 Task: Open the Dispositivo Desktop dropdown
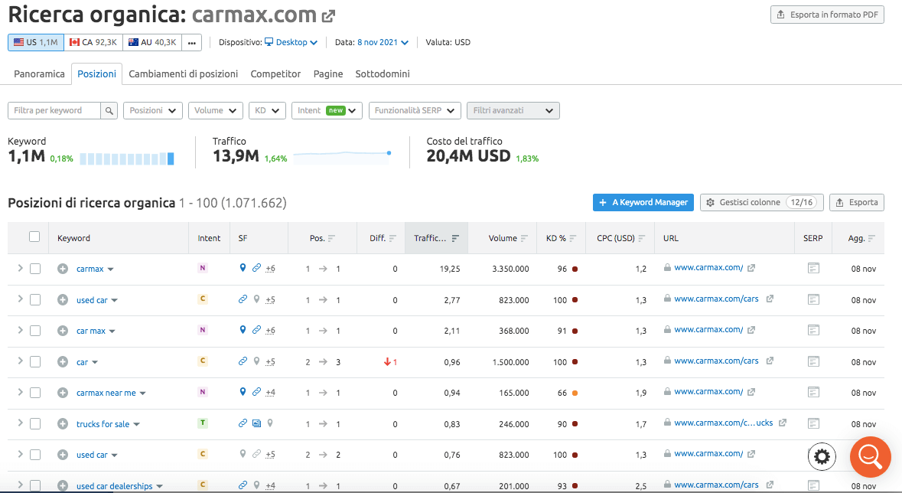(291, 42)
